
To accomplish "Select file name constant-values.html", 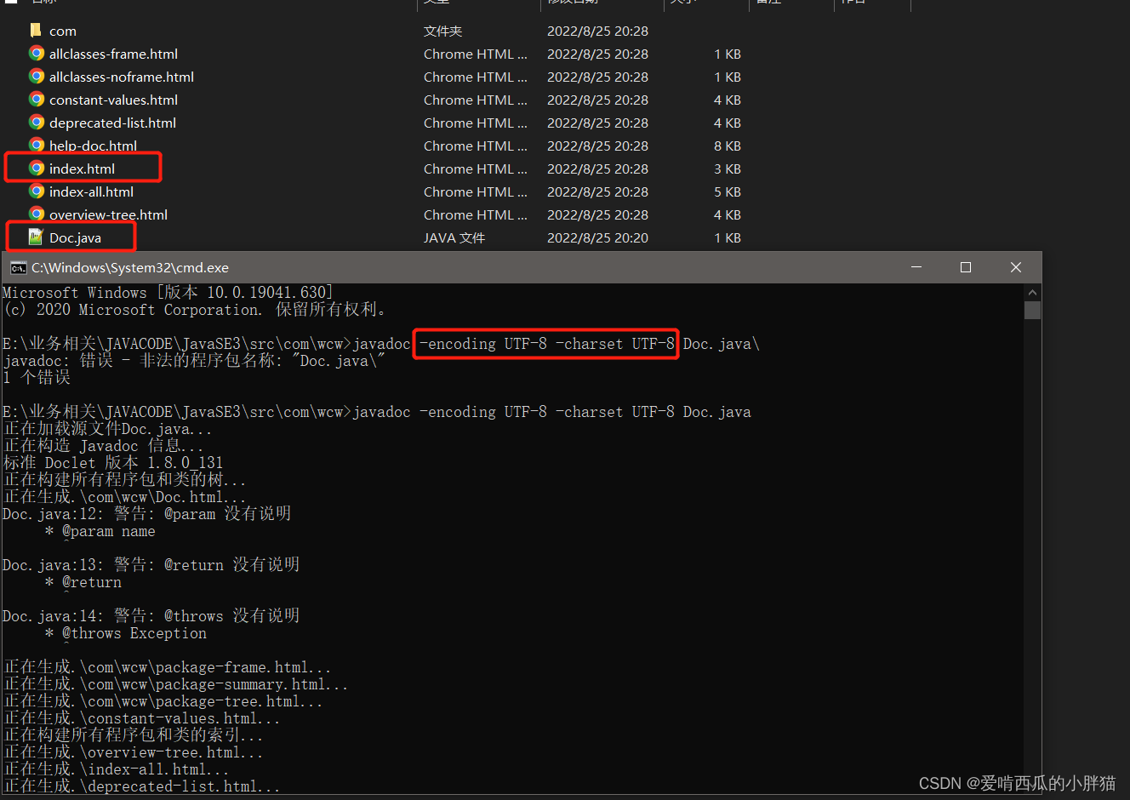I will coord(113,100).
